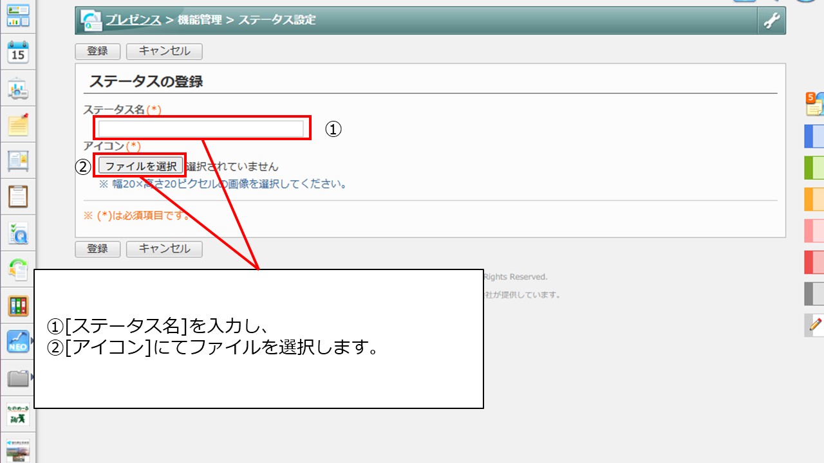The image size is (824, 463).
Task: Click ステータス設定 in the breadcrumb
Action: (277, 20)
